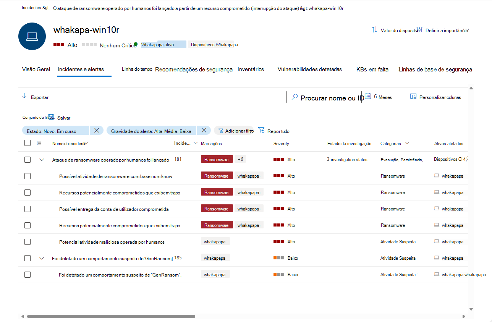This screenshot has width=492, height=322.
Task: Click the Procurar nome ou ID search field
Action: pyautogui.click(x=324, y=97)
